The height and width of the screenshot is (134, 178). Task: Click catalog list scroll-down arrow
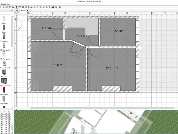tap(12, 107)
